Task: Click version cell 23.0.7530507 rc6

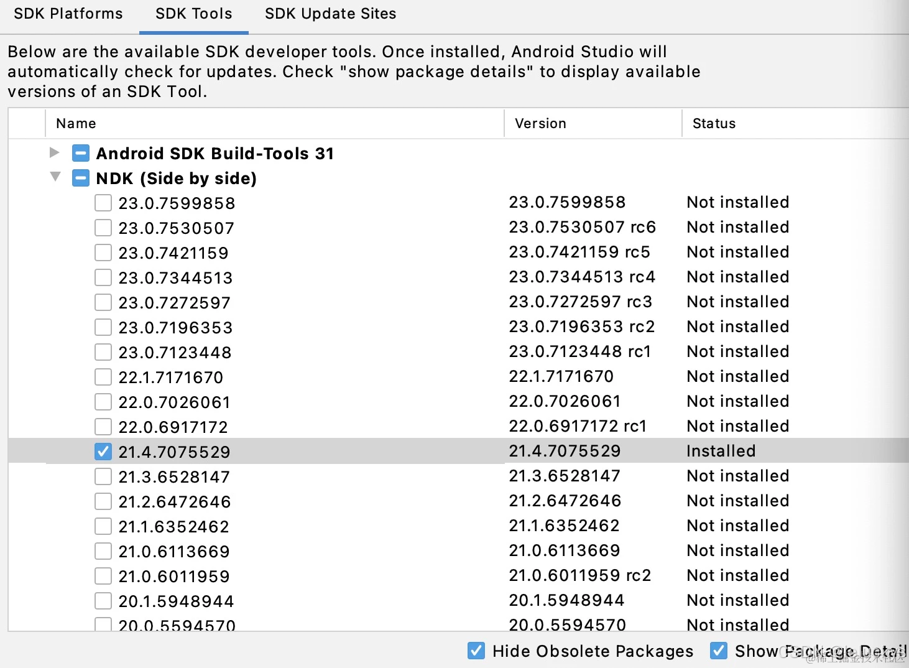Action: (x=583, y=227)
